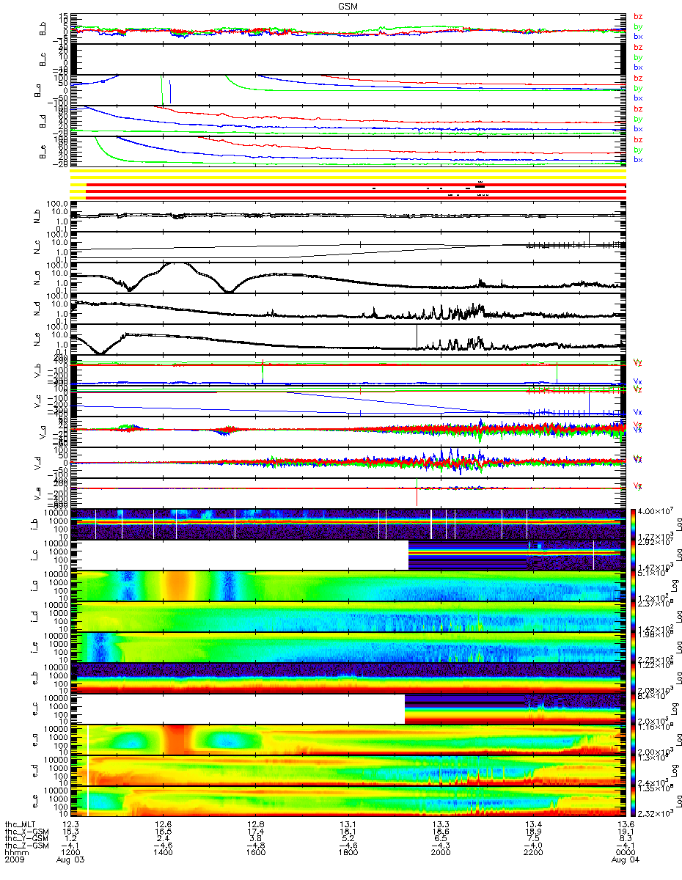Select the Z-GSM value -4.0
This screenshot has width=682, height=880.
tap(532, 845)
